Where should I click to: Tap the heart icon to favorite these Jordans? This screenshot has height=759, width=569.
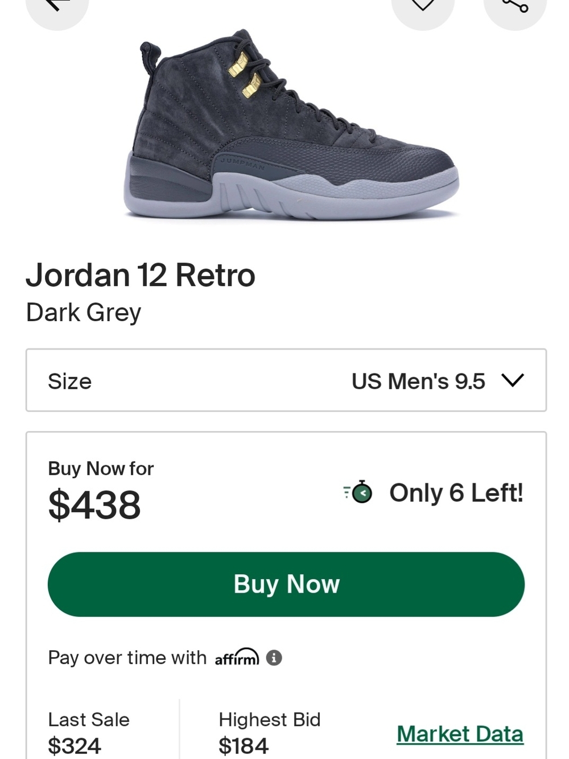click(x=423, y=6)
